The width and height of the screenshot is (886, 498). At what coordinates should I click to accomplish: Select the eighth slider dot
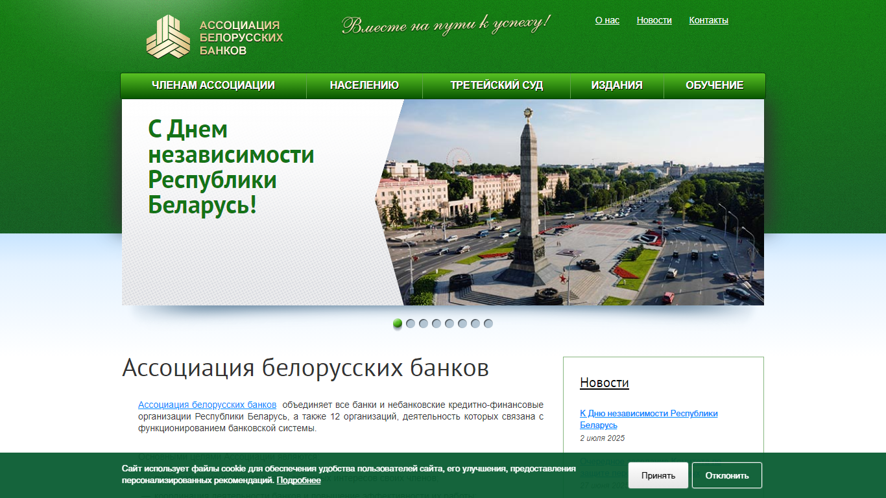pyautogui.click(x=488, y=324)
